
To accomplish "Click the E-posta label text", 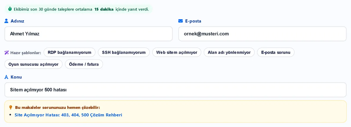I will (x=193, y=21).
